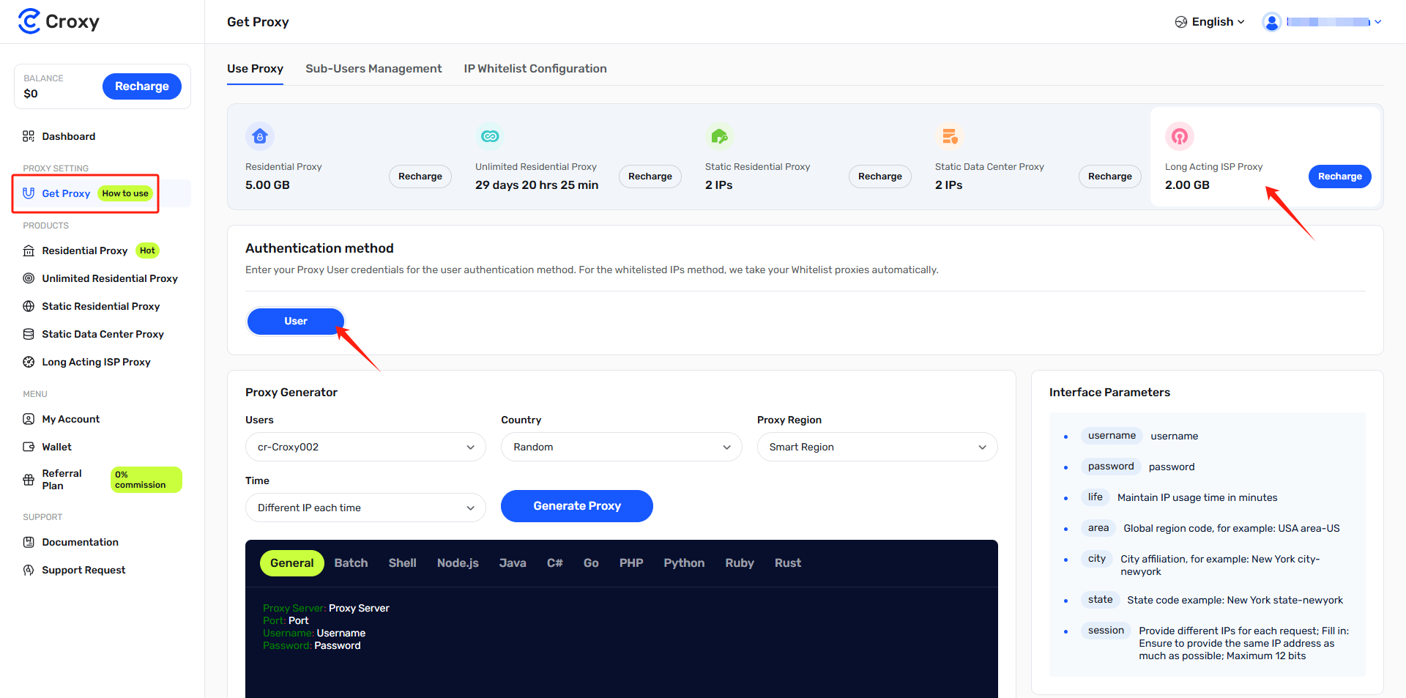Click the Long Acting ISP Proxy sidebar icon
The width and height of the screenshot is (1406, 698).
tap(29, 362)
